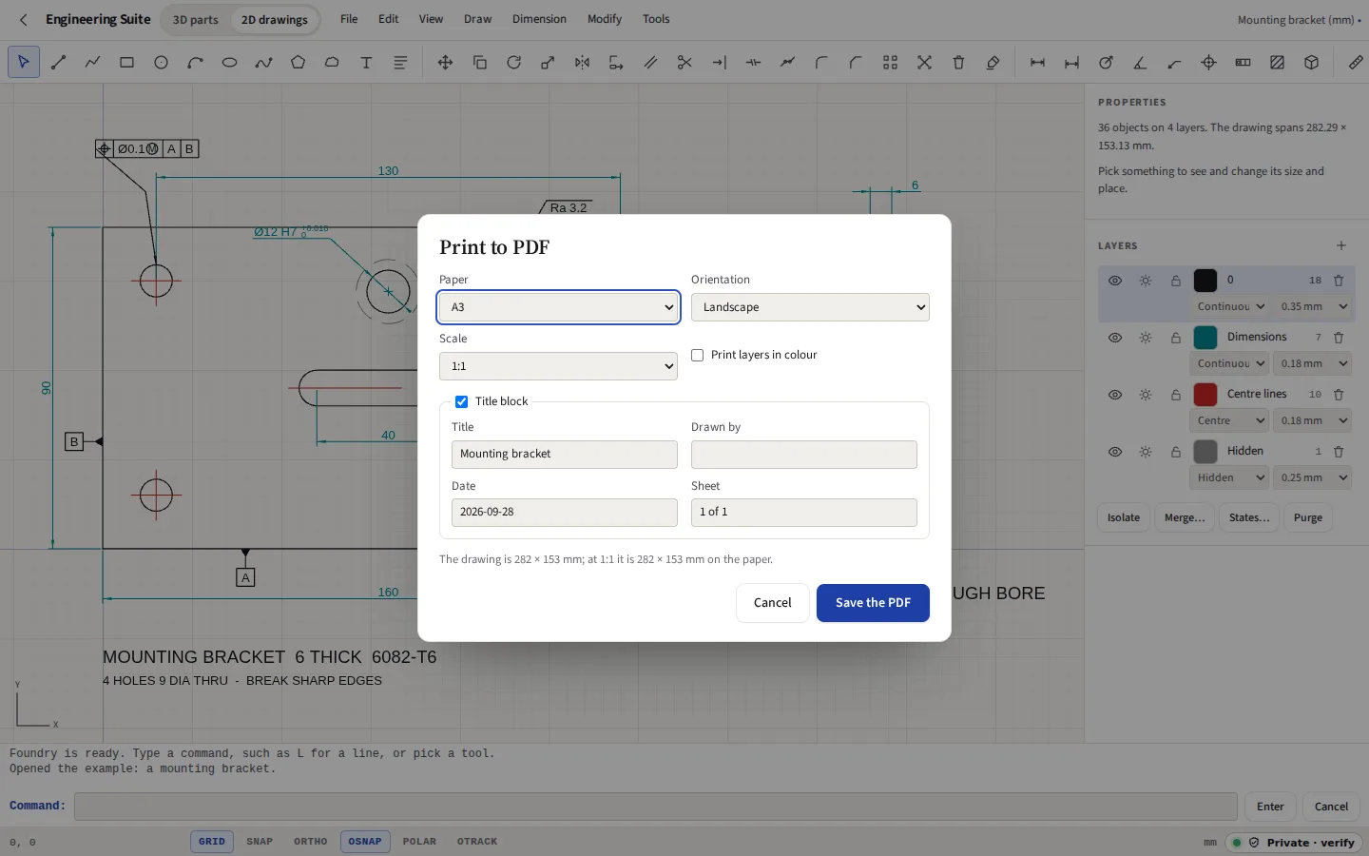Screen dimensions: 1369x856
Task: Open the Paper size dropdown
Action: [x=558, y=307]
